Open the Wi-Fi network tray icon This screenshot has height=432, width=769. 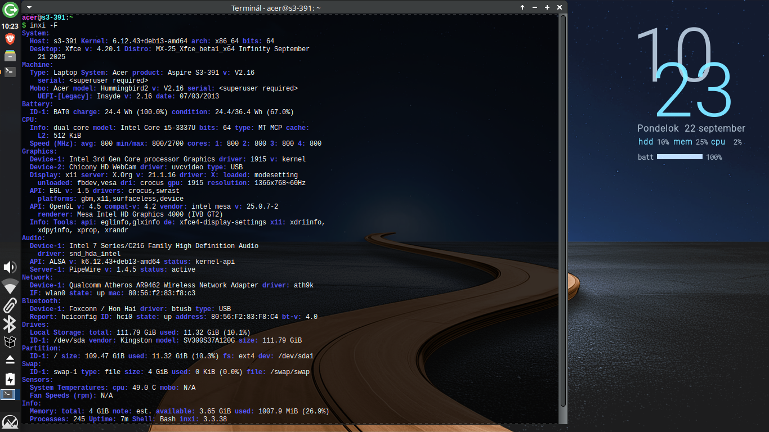(10, 286)
